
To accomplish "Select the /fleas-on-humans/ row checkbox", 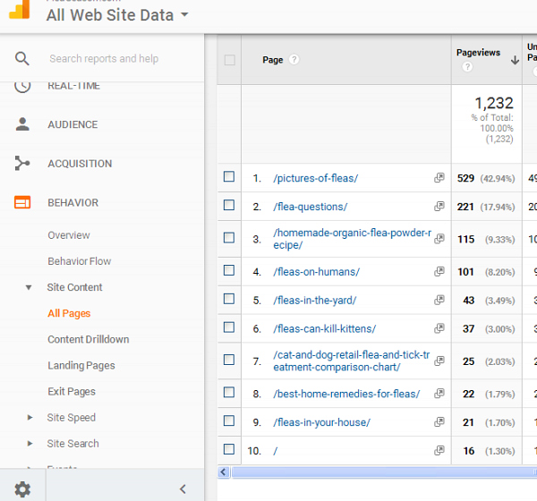I will click(229, 271).
